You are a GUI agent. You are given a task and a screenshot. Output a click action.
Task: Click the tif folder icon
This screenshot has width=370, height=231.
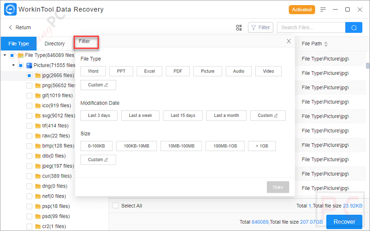point(38,126)
